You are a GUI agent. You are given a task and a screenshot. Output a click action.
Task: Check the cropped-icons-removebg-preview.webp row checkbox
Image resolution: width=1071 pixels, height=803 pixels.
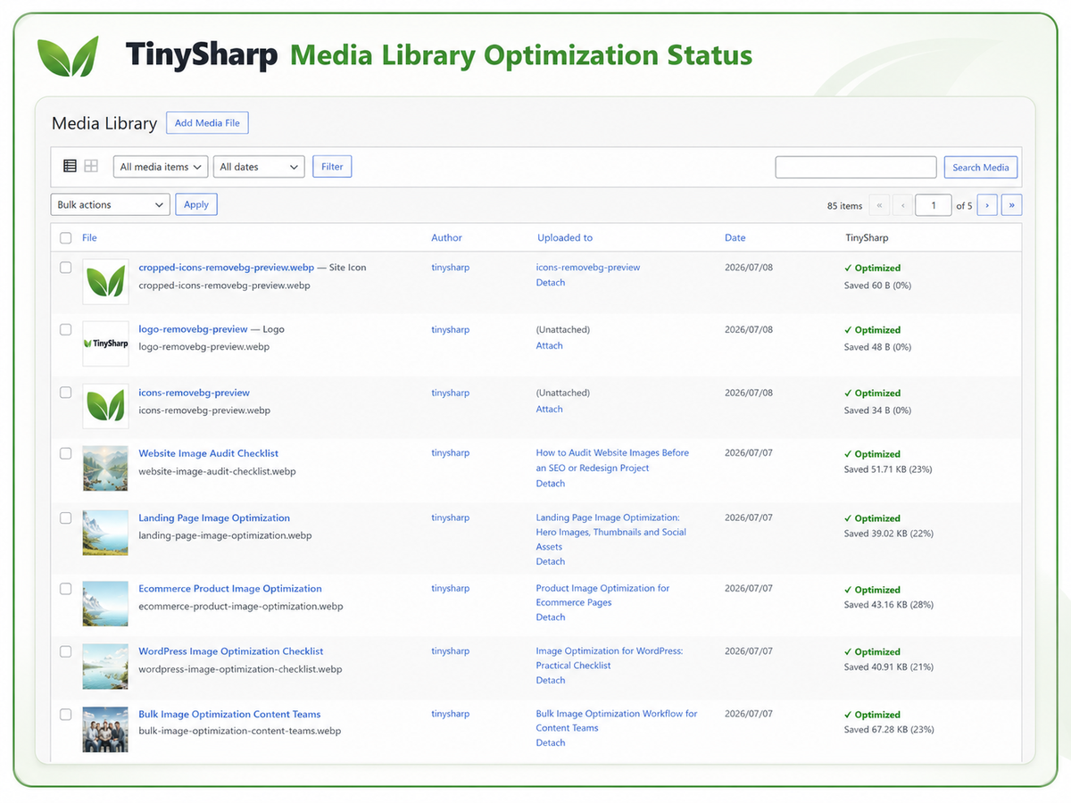tap(65, 267)
